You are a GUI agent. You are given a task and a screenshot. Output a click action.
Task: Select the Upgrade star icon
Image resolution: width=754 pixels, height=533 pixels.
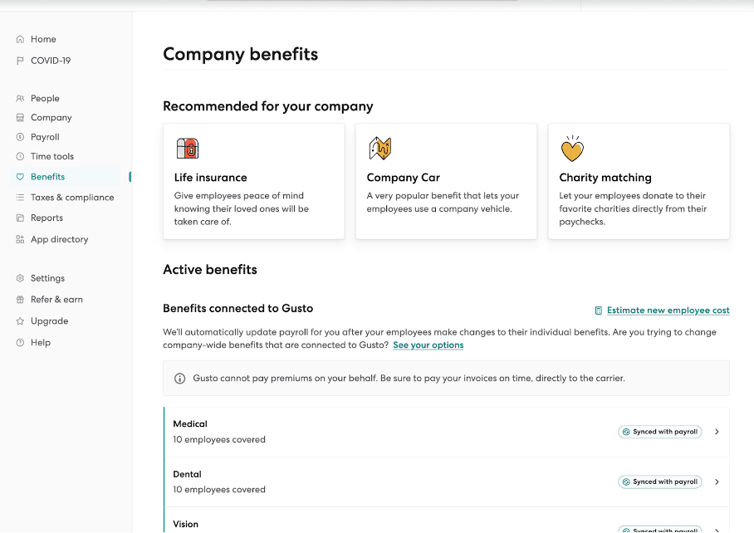click(x=19, y=320)
